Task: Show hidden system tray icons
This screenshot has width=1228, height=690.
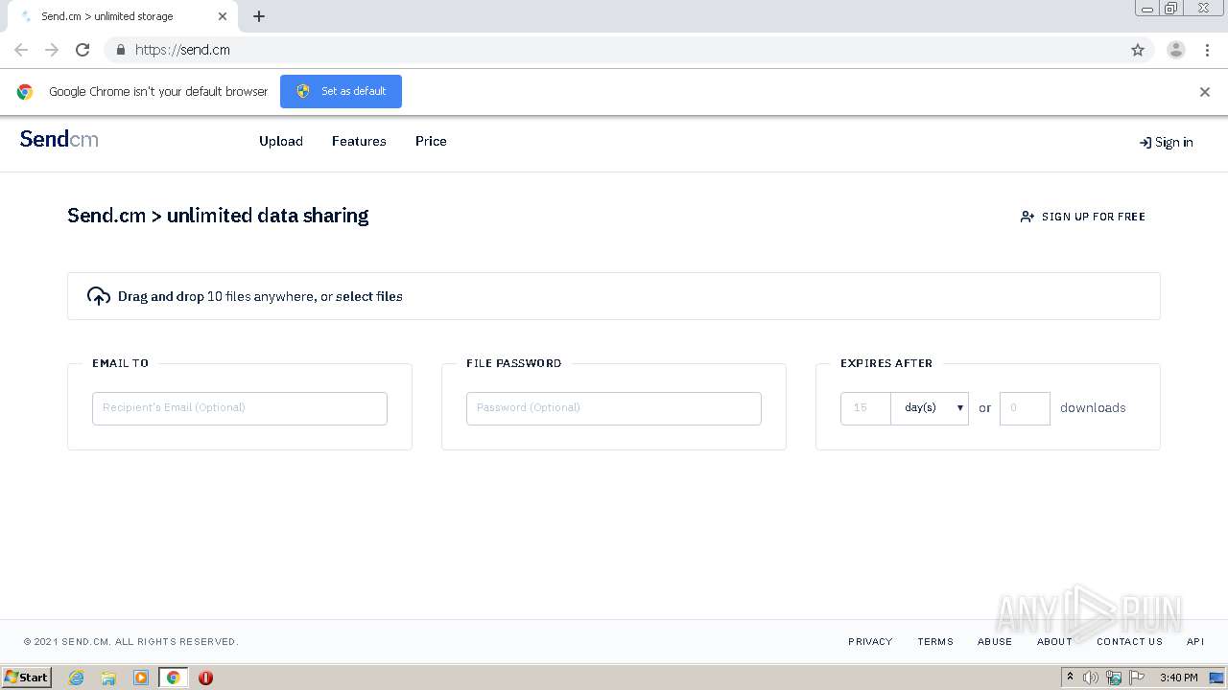Action: 1070,678
